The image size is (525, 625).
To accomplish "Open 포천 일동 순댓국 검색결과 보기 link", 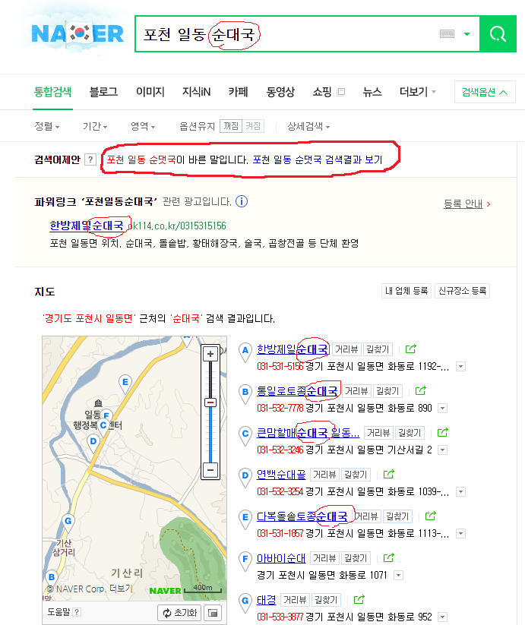I will 318,159.
